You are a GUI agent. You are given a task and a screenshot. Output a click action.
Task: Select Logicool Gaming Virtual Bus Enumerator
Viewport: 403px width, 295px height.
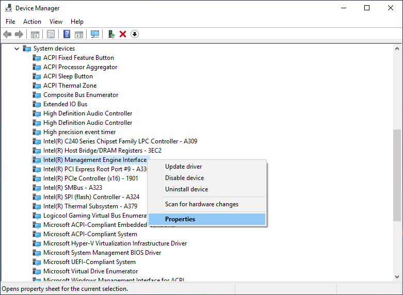tap(95, 216)
